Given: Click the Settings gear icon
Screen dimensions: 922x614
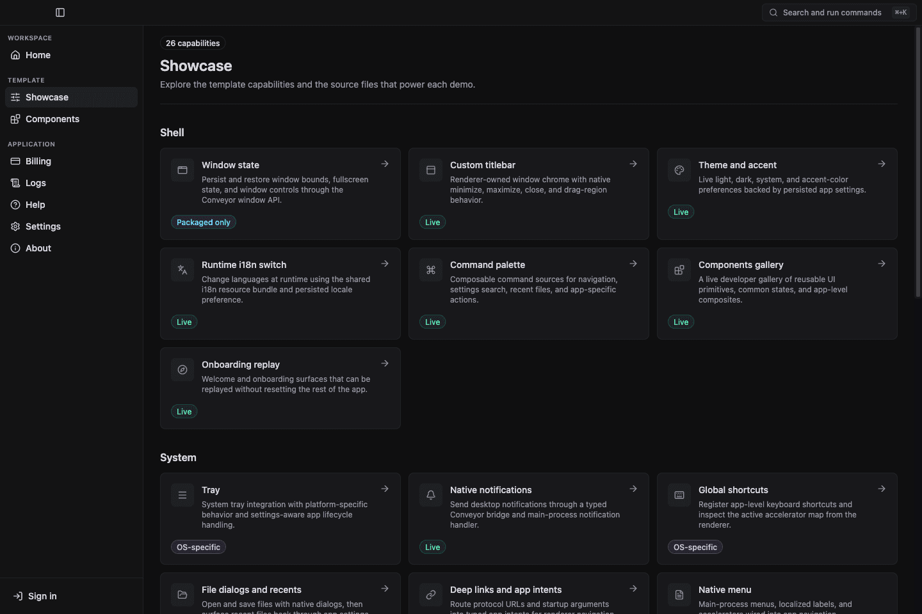Looking at the screenshot, I should (15, 226).
